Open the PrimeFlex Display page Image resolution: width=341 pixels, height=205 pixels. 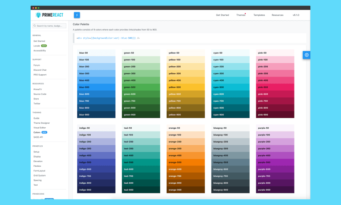(37, 157)
